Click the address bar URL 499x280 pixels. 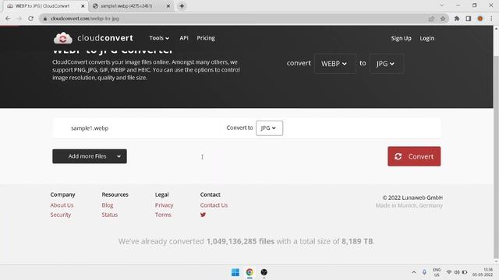(x=85, y=19)
